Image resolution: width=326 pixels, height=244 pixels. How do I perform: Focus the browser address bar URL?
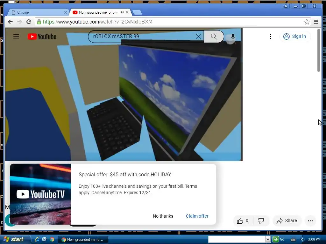[x=98, y=22]
